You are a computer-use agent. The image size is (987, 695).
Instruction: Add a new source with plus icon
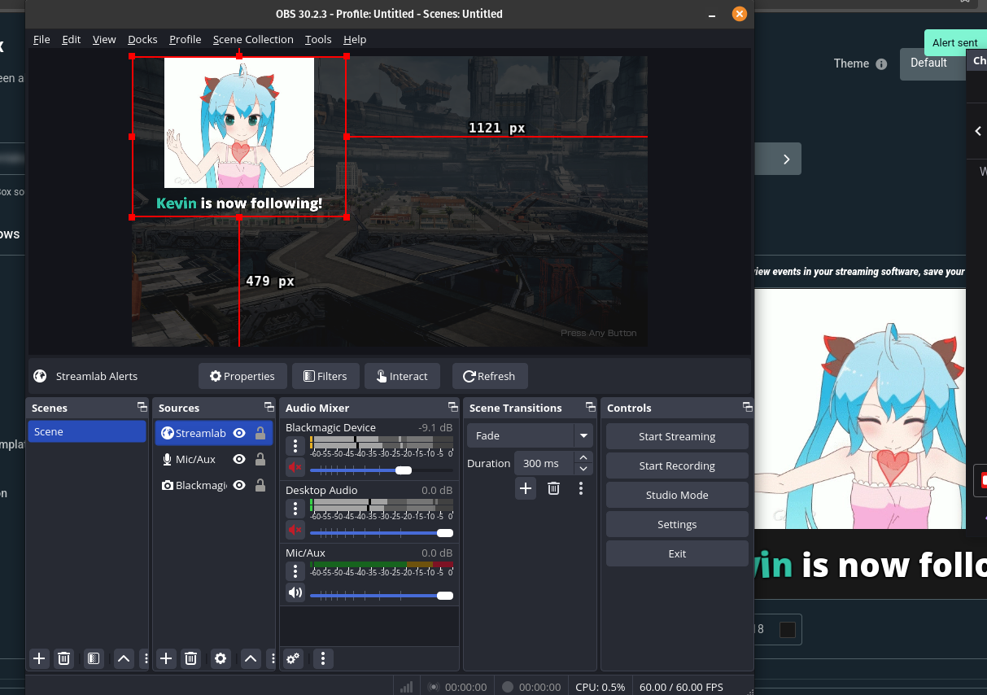[x=166, y=658]
